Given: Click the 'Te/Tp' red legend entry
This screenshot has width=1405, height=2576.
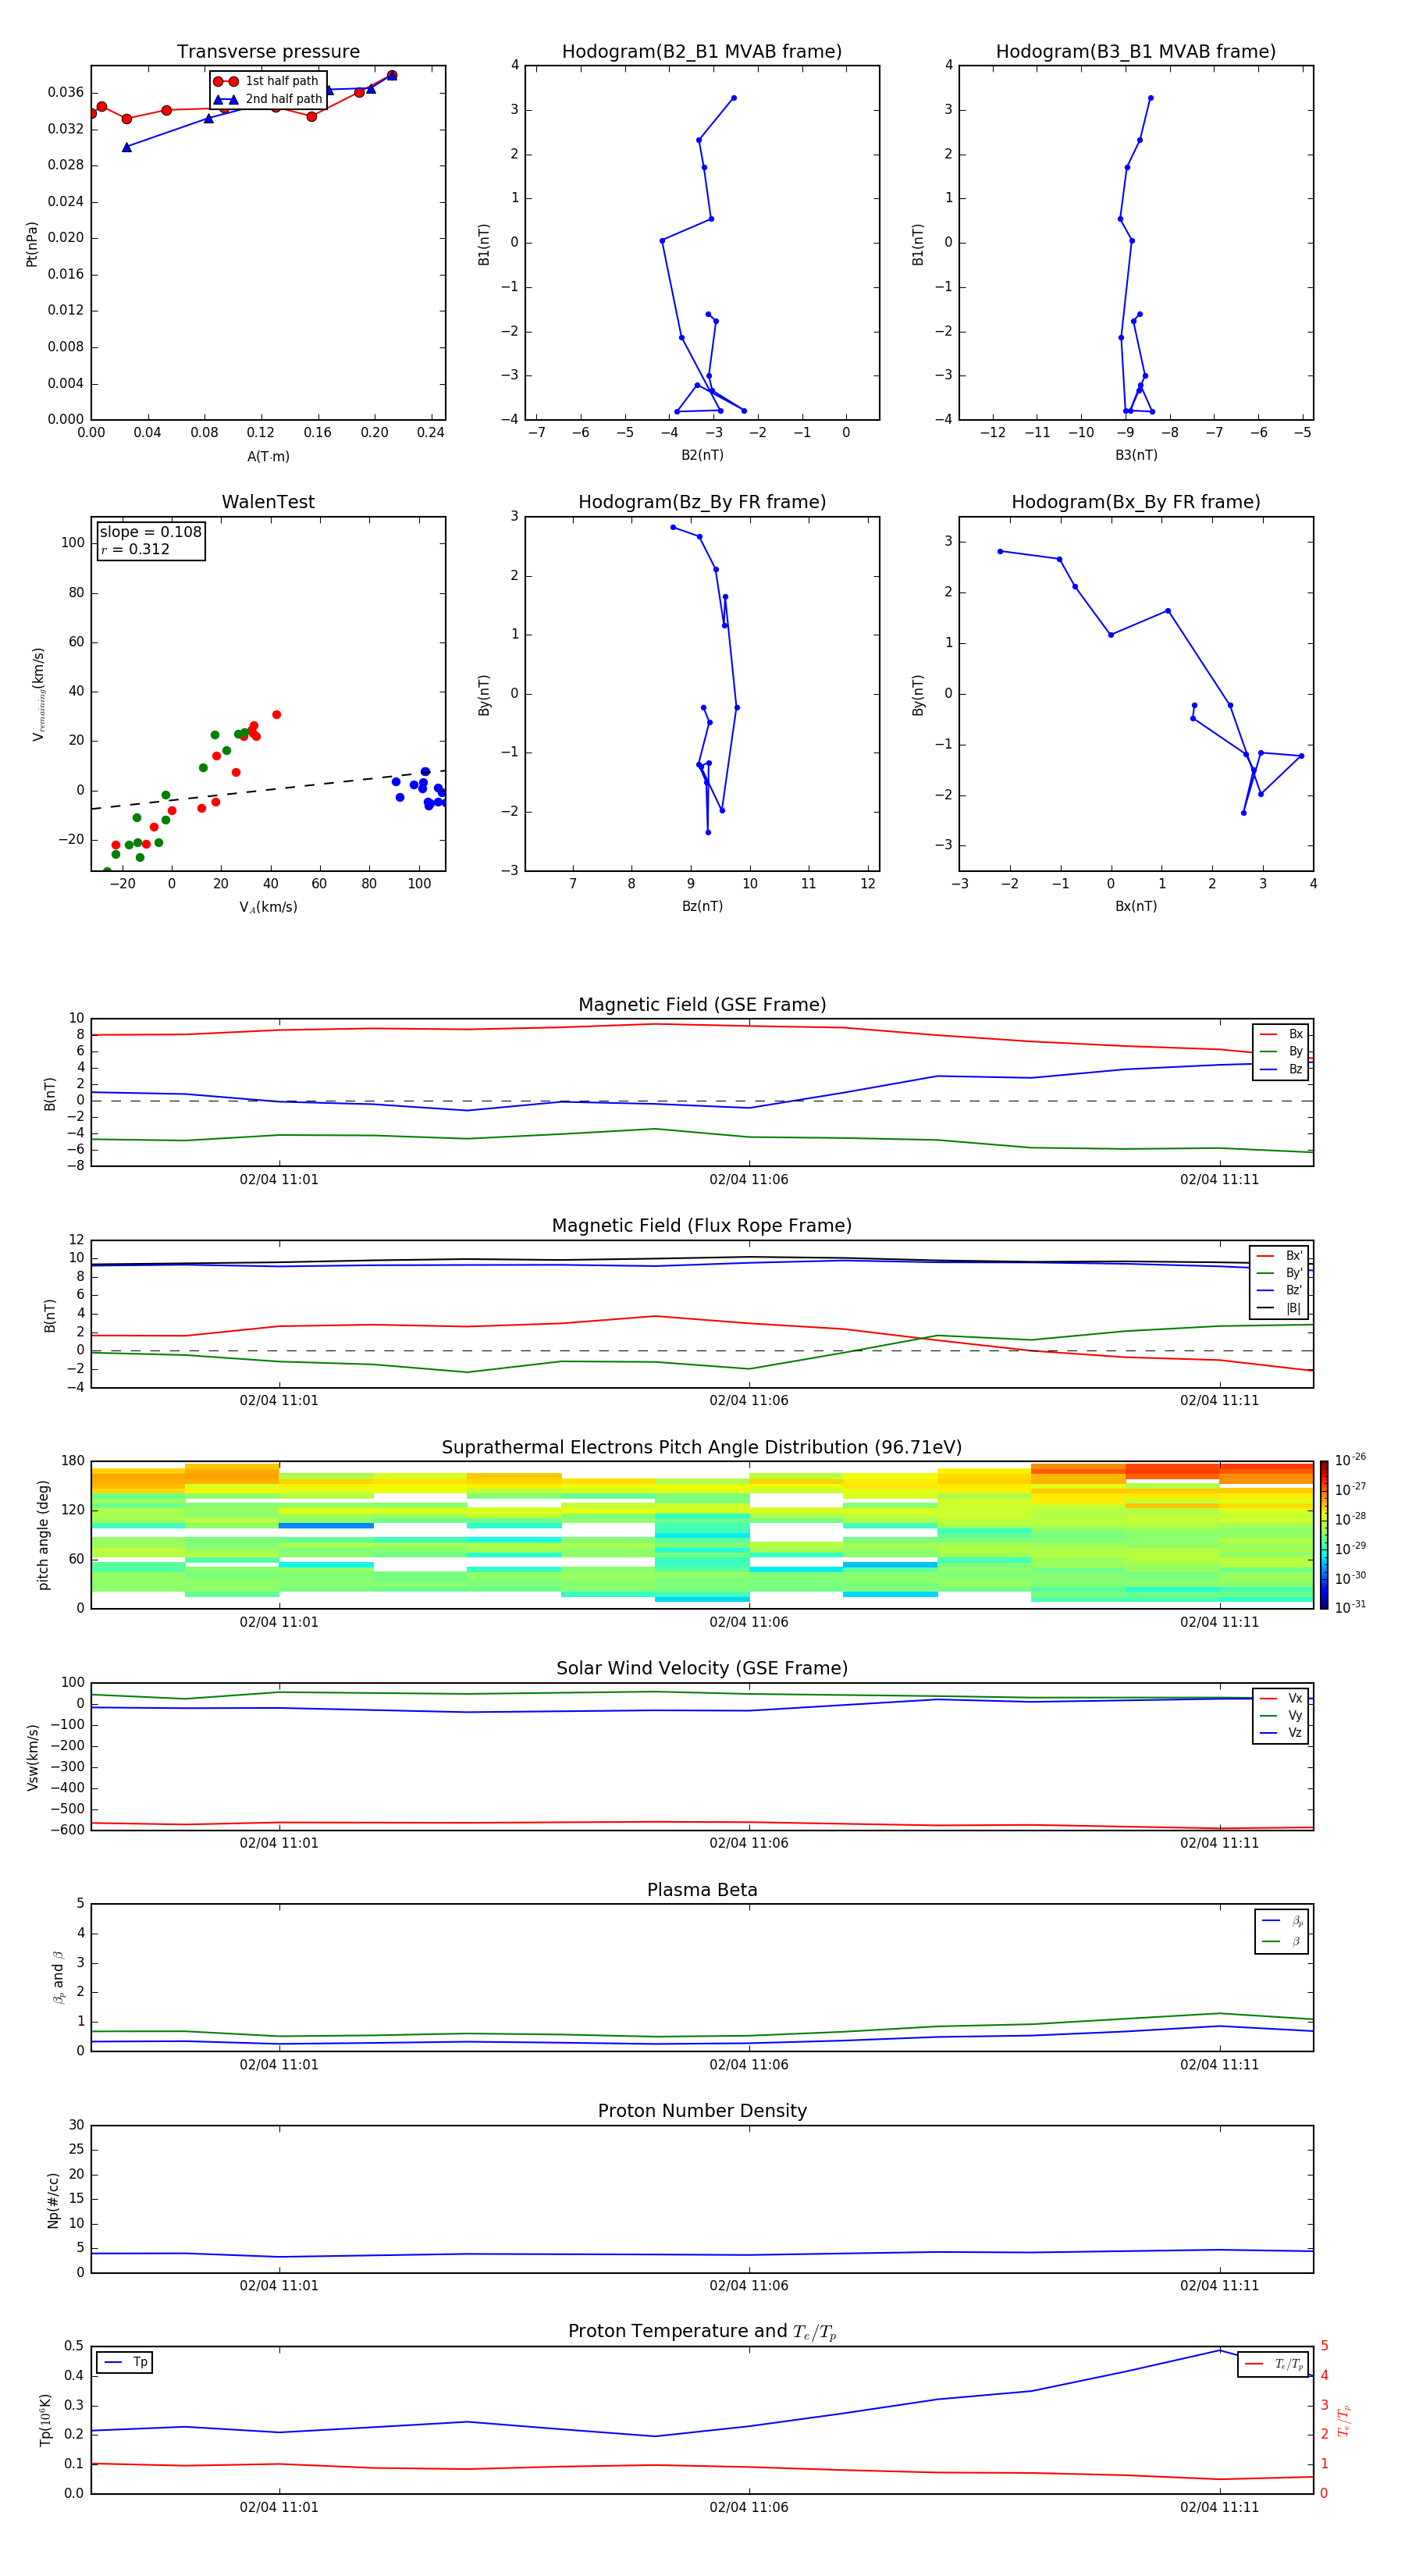Looking at the screenshot, I should tap(1273, 2364).
